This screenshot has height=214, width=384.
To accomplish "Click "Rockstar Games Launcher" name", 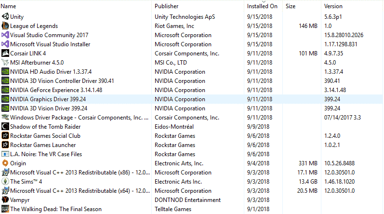I will [x=43, y=145].
